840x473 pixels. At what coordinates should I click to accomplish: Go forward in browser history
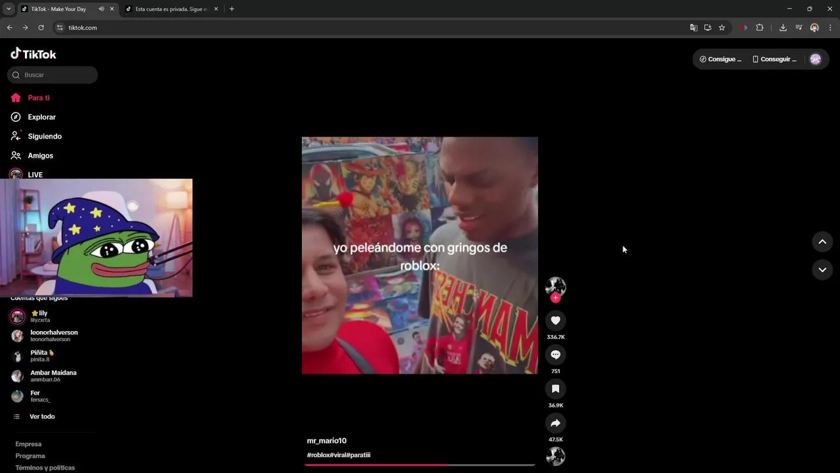pyautogui.click(x=25, y=28)
